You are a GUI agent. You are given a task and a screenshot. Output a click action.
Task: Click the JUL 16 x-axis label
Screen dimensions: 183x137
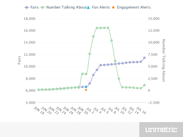click(141, 111)
